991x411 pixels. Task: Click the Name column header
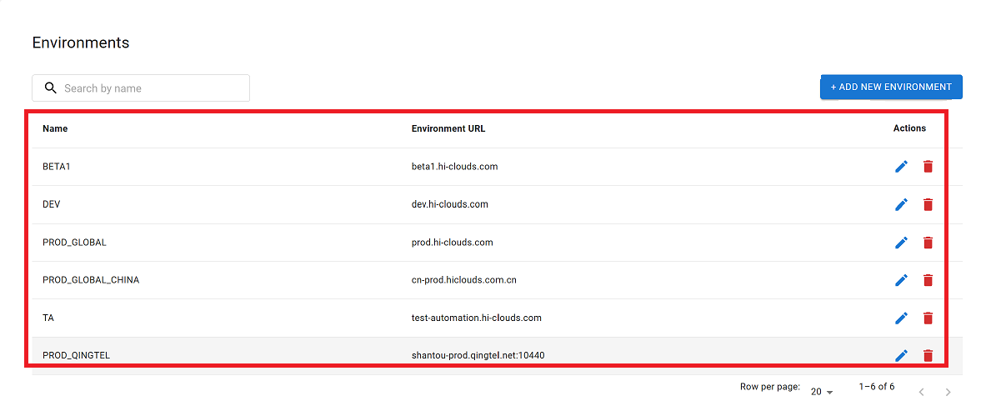pyautogui.click(x=55, y=128)
